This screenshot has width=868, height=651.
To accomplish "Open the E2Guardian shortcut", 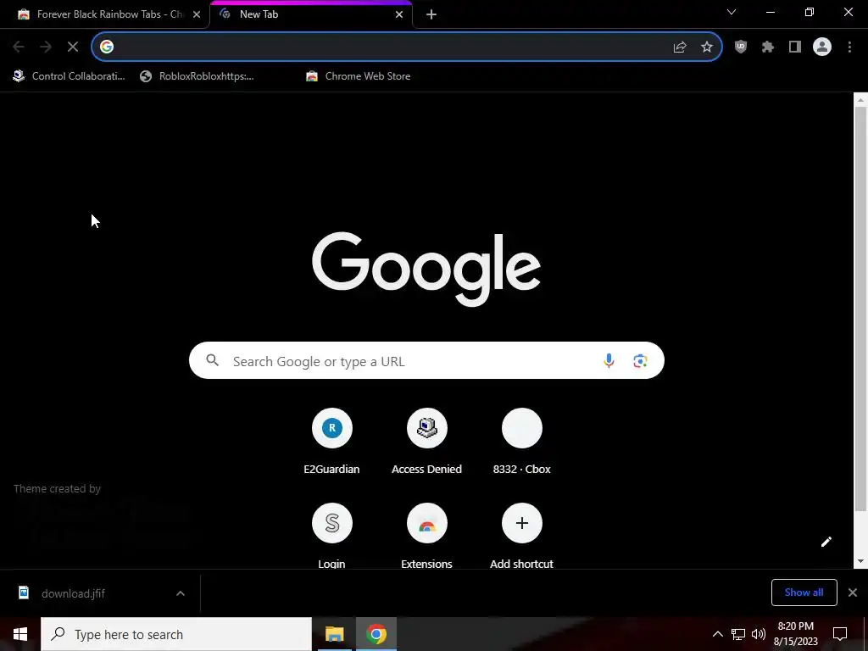I will [331, 442].
